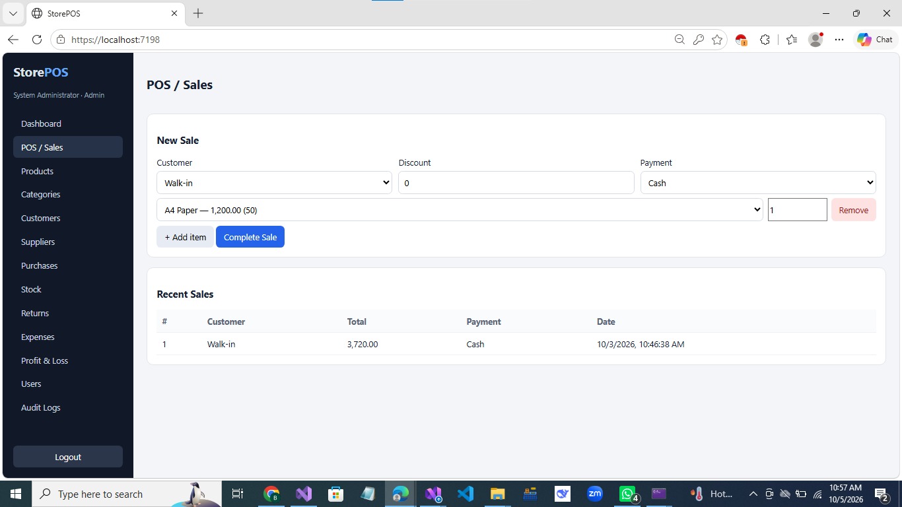Open Copilot Chat in browser toolbar
The image size is (902, 507).
coord(875,40)
